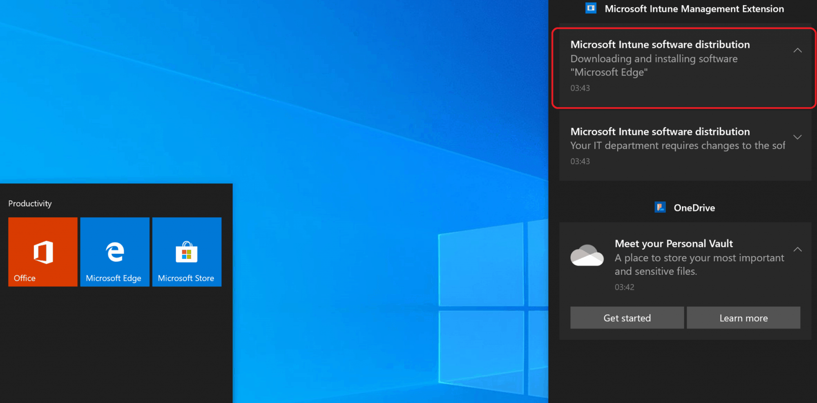Click the Intune Management Extension app icon
The image size is (817, 403).
tap(591, 9)
